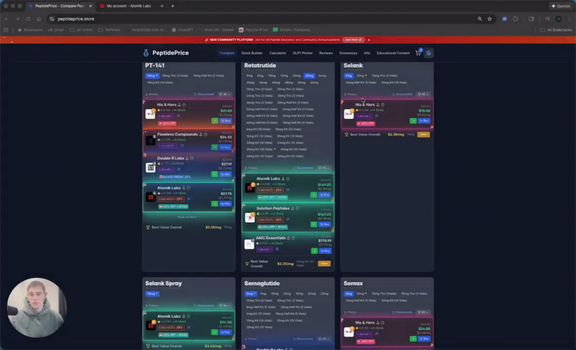Click the bookmark star in the address bar

(x=489, y=19)
